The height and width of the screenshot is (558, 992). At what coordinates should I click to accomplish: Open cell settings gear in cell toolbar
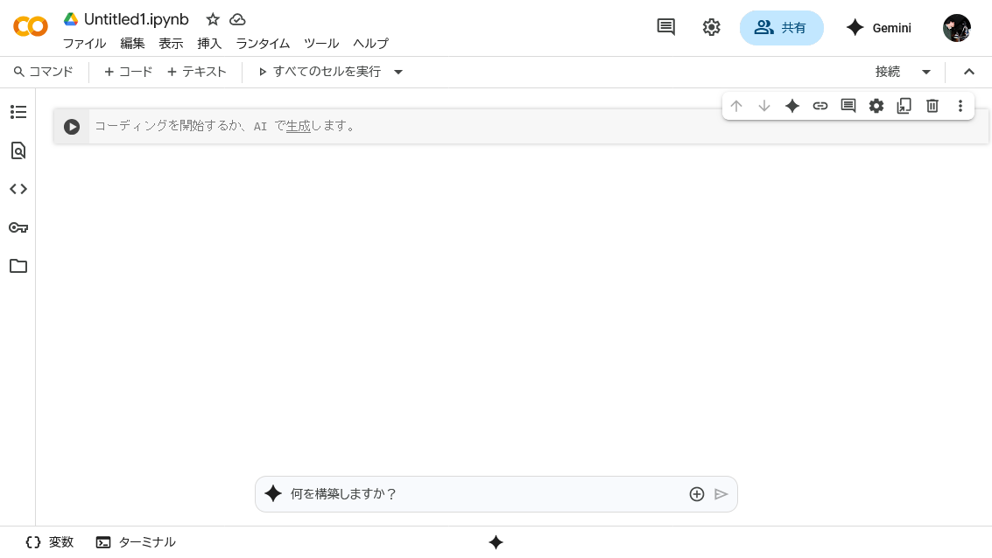click(876, 106)
